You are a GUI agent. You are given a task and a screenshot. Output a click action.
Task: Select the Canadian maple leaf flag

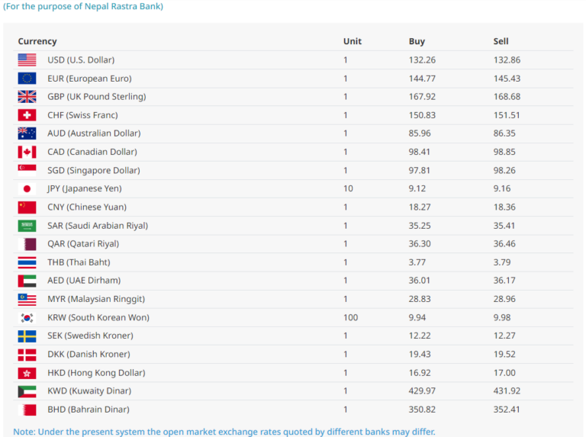pyautogui.click(x=27, y=152)
